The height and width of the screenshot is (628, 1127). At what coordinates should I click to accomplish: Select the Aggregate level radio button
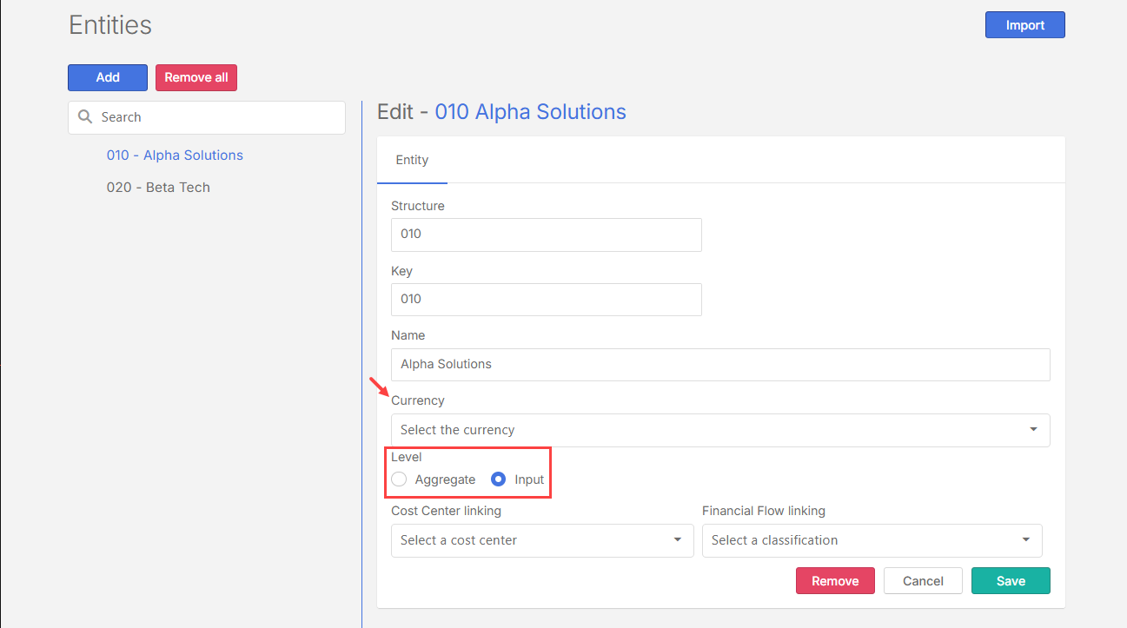coord(399,479)
